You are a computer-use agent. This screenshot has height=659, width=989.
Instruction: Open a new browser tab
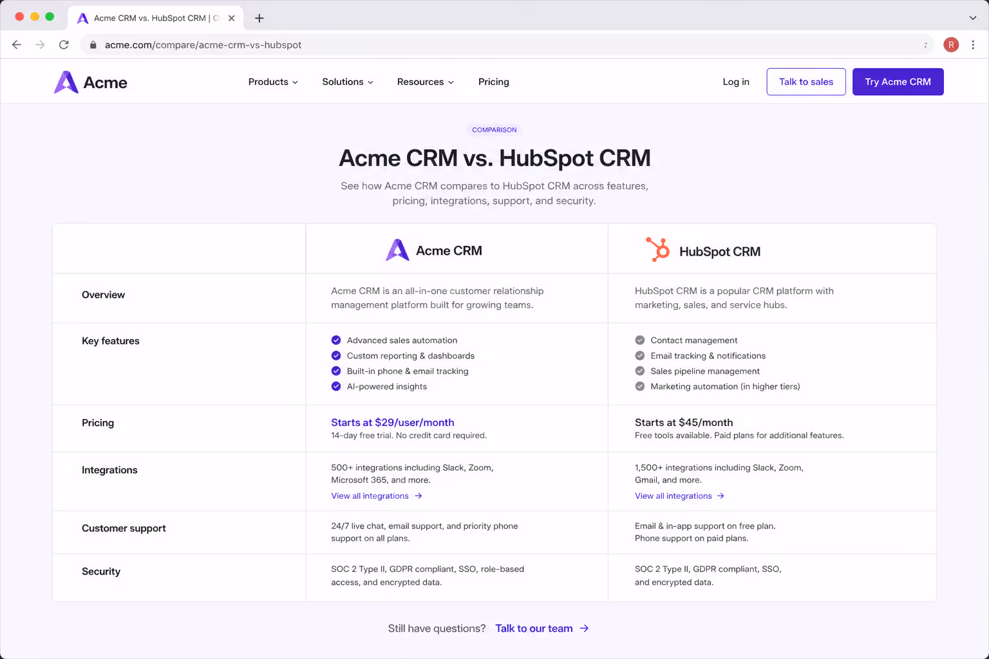pyautogui.click(x=259, y=18)
